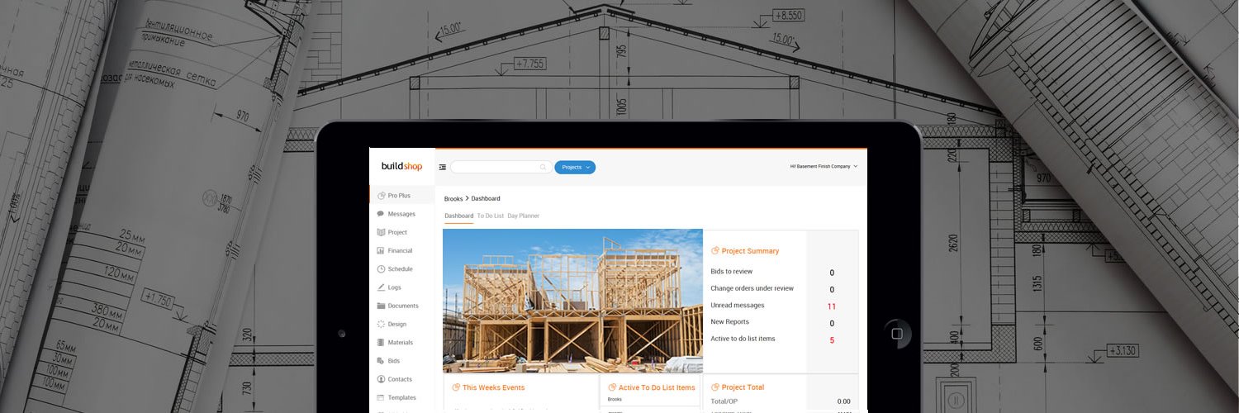Screen dimensions: 1239x413
Task: Open Materials icon in sidebar
Action: pyautogui.click(x=381, y=342)
